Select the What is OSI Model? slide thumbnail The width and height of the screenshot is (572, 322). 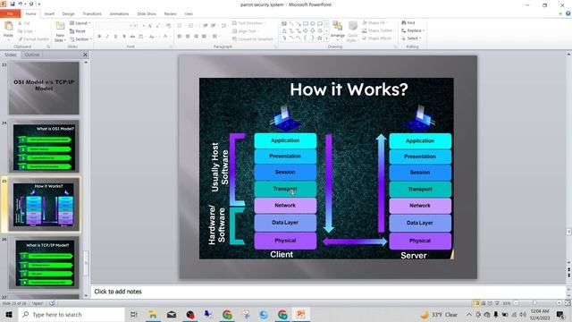pyautogui.click(x=44, y=147)
